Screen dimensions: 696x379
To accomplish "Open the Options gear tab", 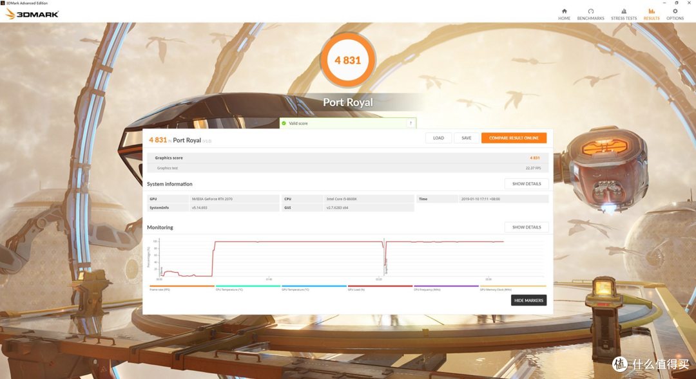I will 675,14.
